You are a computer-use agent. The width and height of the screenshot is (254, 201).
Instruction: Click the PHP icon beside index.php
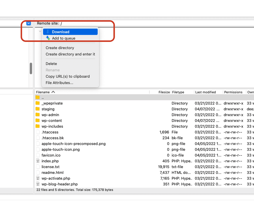pyautogui.click(x=38, y=161)
